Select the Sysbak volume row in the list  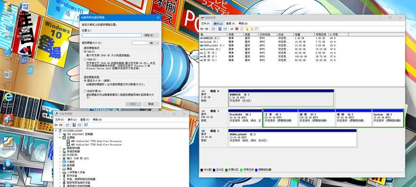[x=302, y=42]
